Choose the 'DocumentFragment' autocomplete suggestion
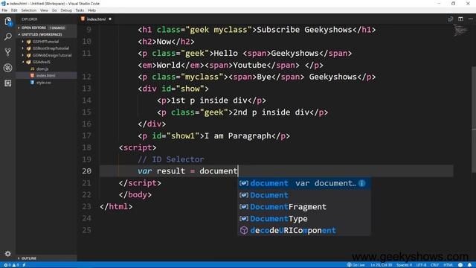476x268 pixels. pos(304,207)
